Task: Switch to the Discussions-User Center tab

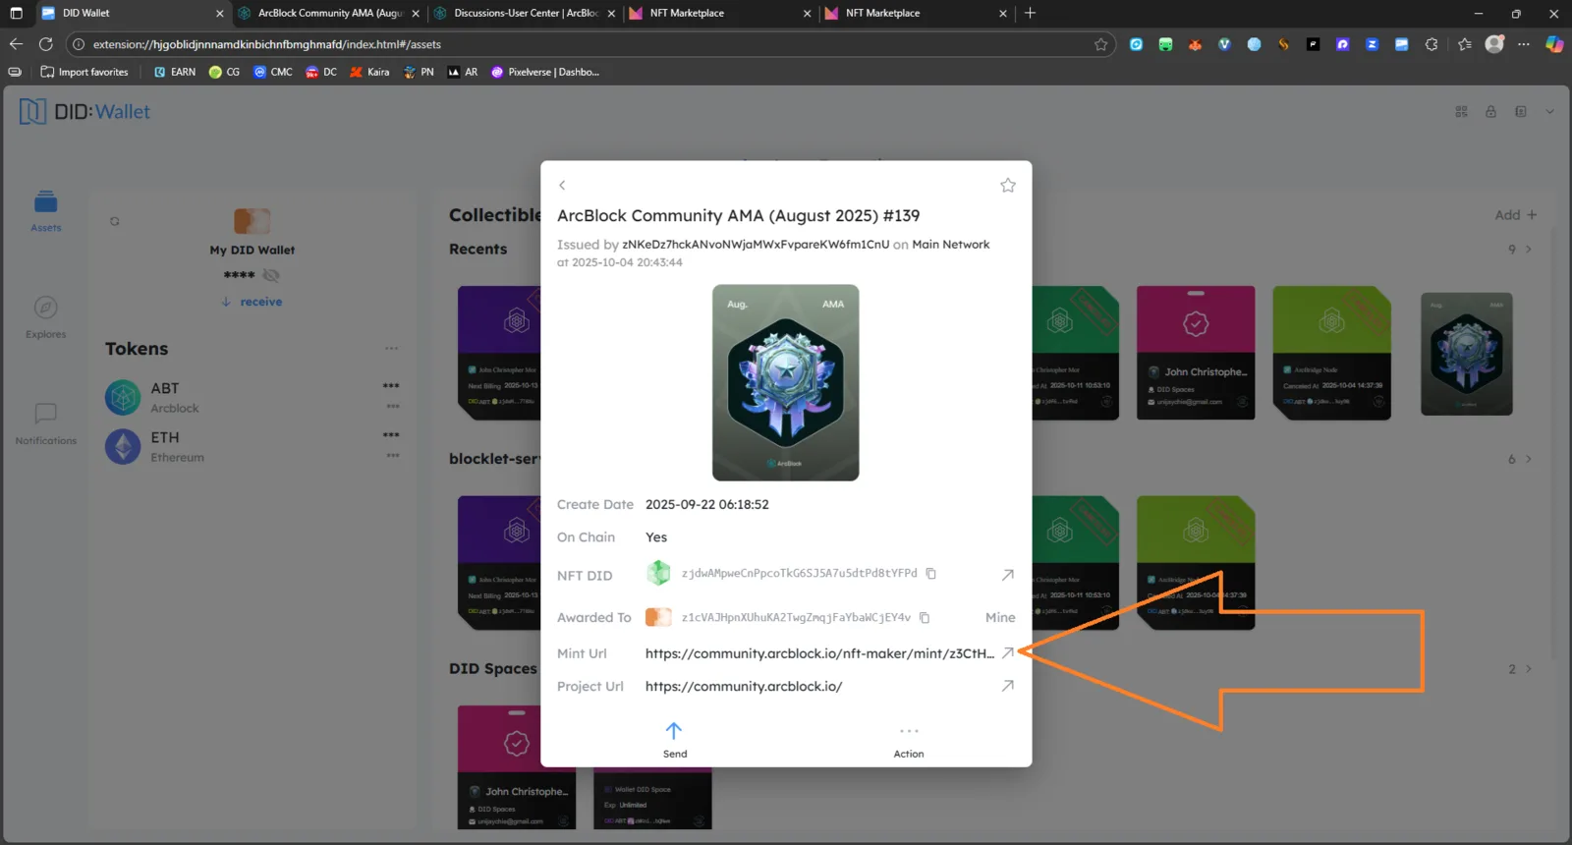Action: click(x=525, y=14)
